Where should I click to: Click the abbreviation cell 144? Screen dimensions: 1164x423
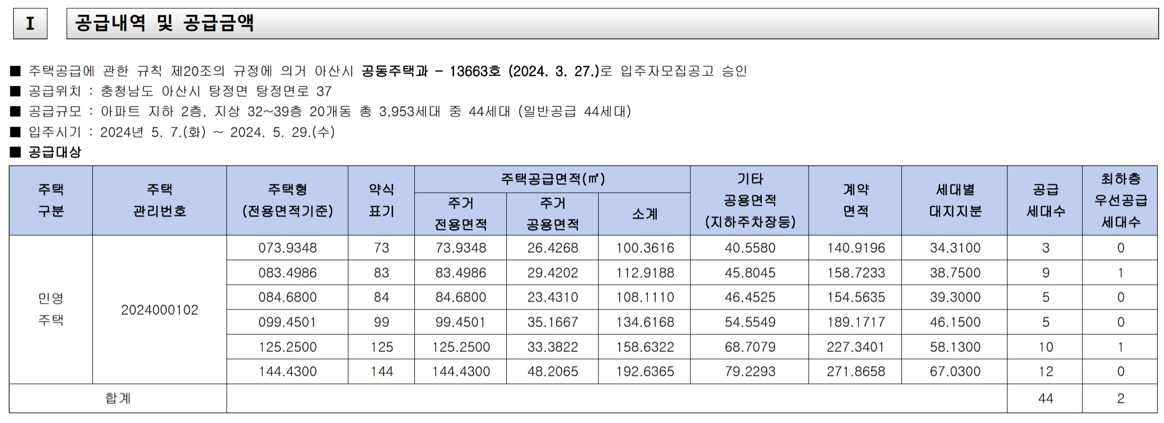381,372
